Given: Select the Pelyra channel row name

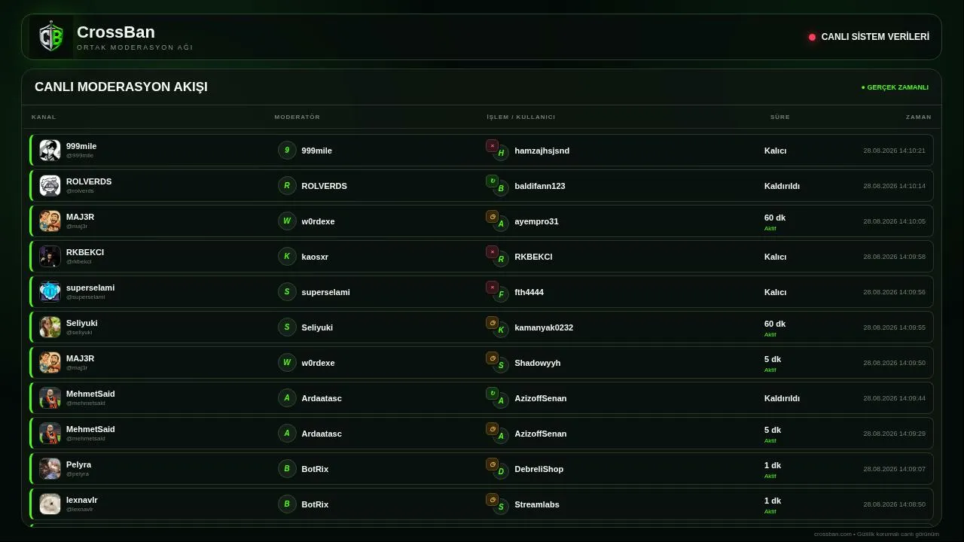Looking at the screenshot, I should (x=78, y=464).
